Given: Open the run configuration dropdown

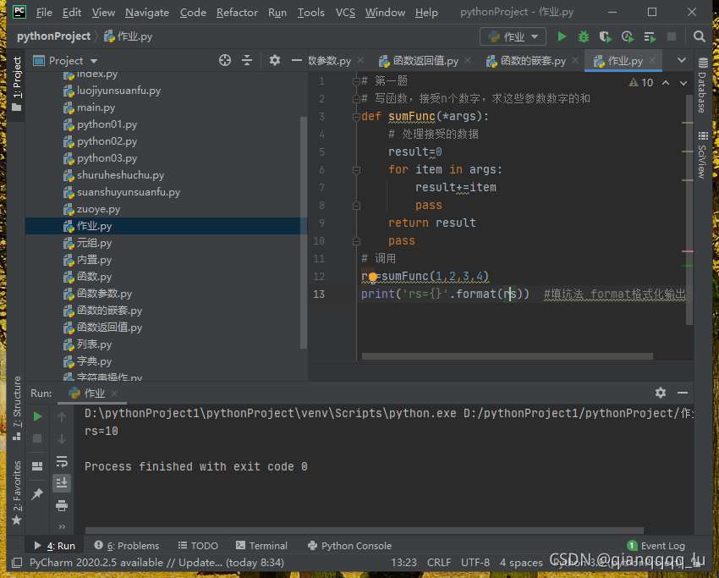Looking at the screenshot, I should tap(513, 36).
